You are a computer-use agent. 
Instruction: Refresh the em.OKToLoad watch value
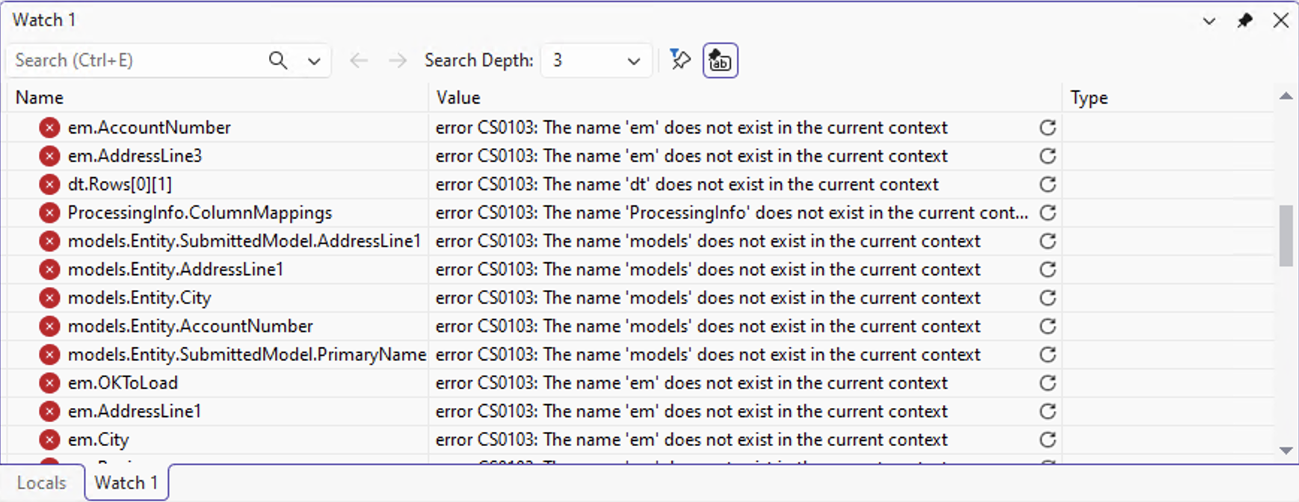click(1047, 383)
